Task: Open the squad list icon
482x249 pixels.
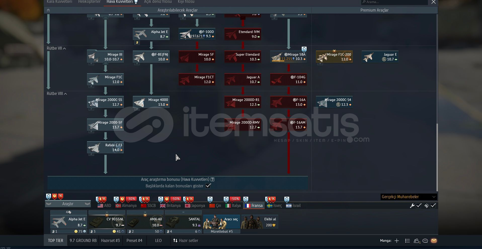Action: pos(408,241)
